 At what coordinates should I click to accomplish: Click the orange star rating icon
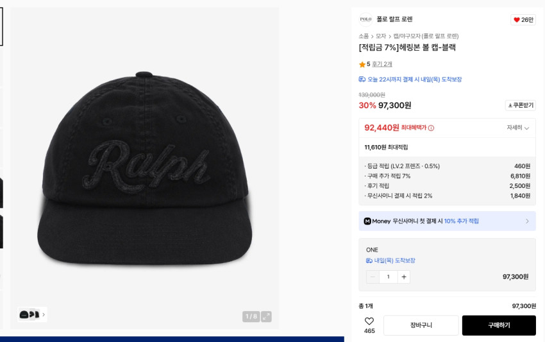(362, 64)
